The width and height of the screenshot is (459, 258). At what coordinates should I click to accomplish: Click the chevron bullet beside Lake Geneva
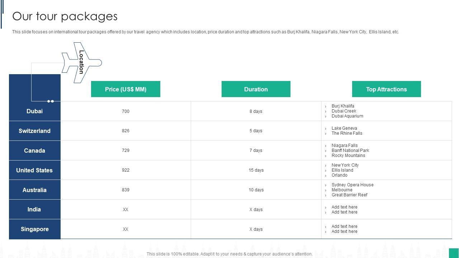(x=326, y=129)
